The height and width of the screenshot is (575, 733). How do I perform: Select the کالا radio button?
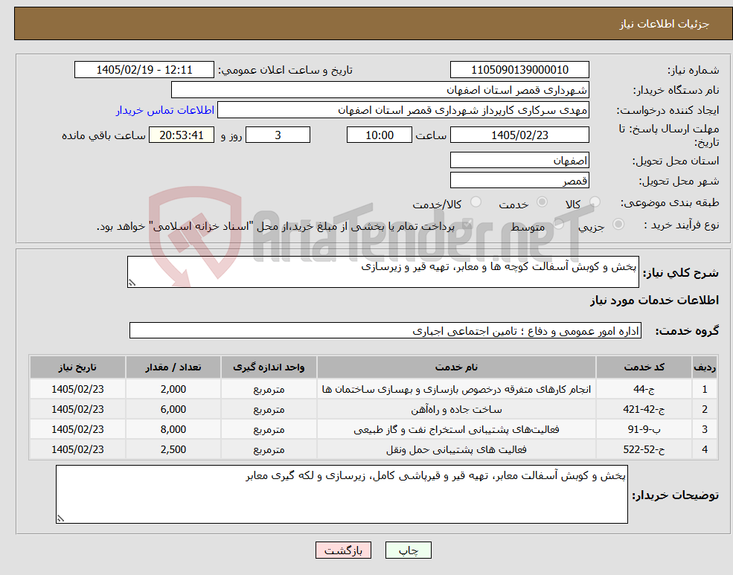coord(595,202)
